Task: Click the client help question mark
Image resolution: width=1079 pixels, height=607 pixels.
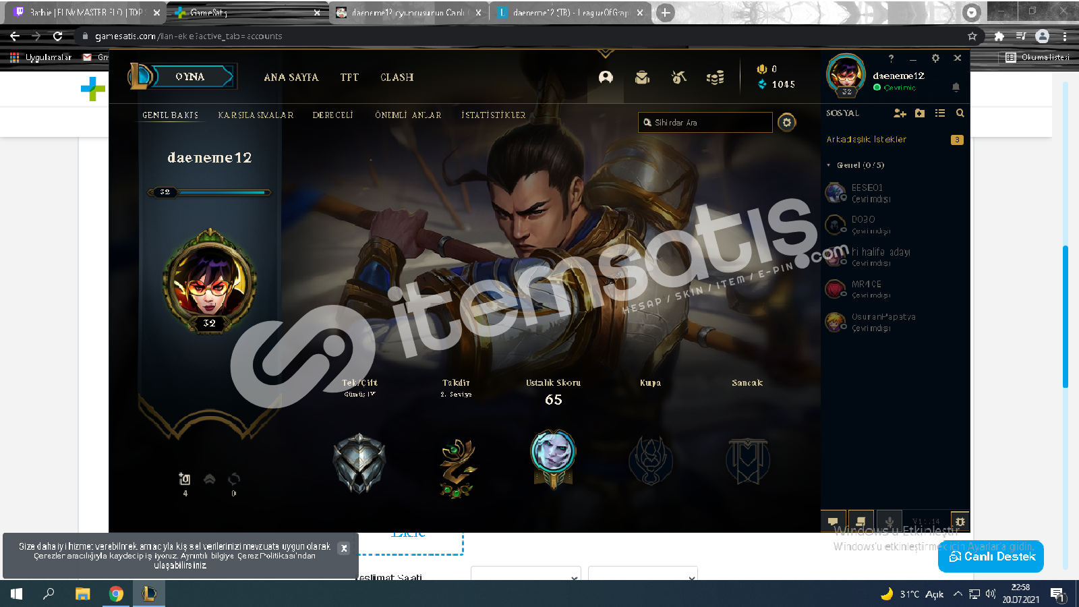Action: coord(891,59)
